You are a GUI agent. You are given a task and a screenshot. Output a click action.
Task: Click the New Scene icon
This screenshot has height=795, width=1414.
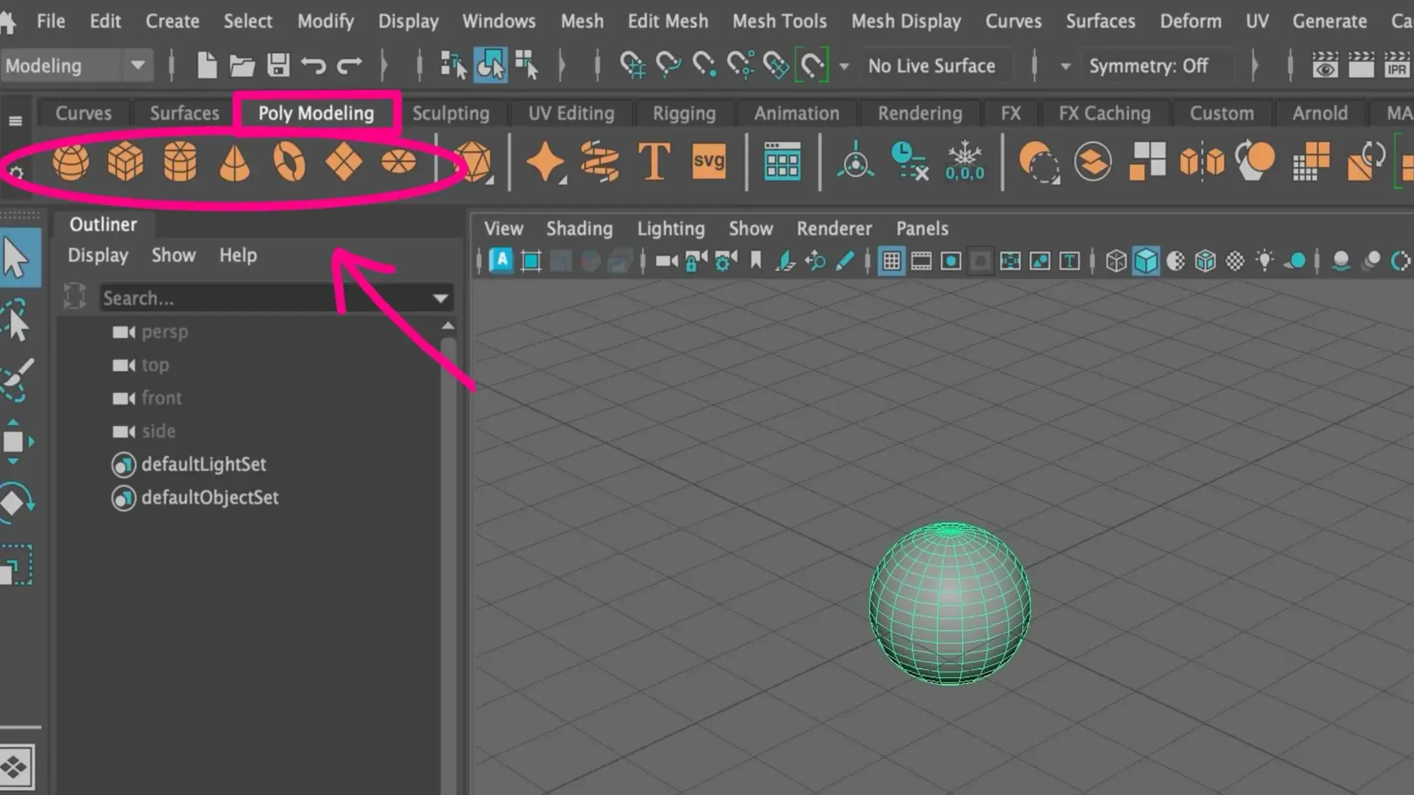tap(207, 66)
